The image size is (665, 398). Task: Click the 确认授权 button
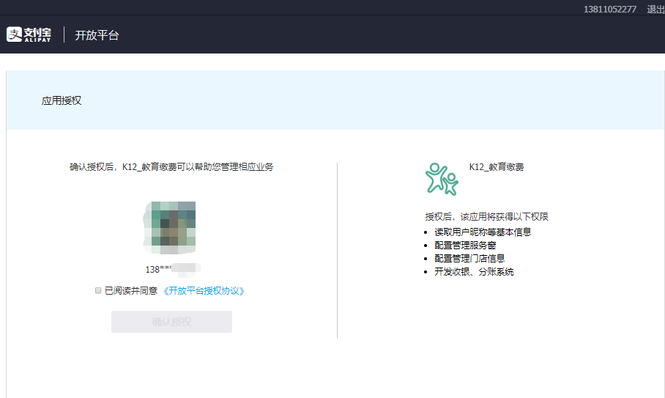coord(172,322)
